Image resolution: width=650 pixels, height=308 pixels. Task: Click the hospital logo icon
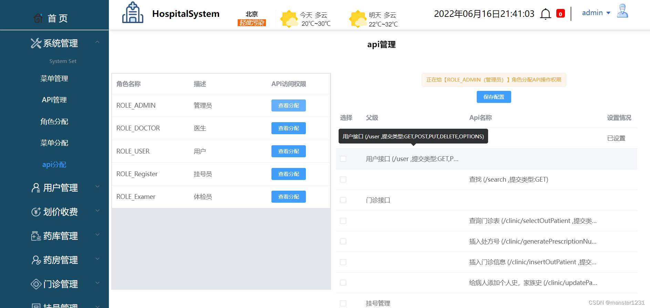point(133,13)
